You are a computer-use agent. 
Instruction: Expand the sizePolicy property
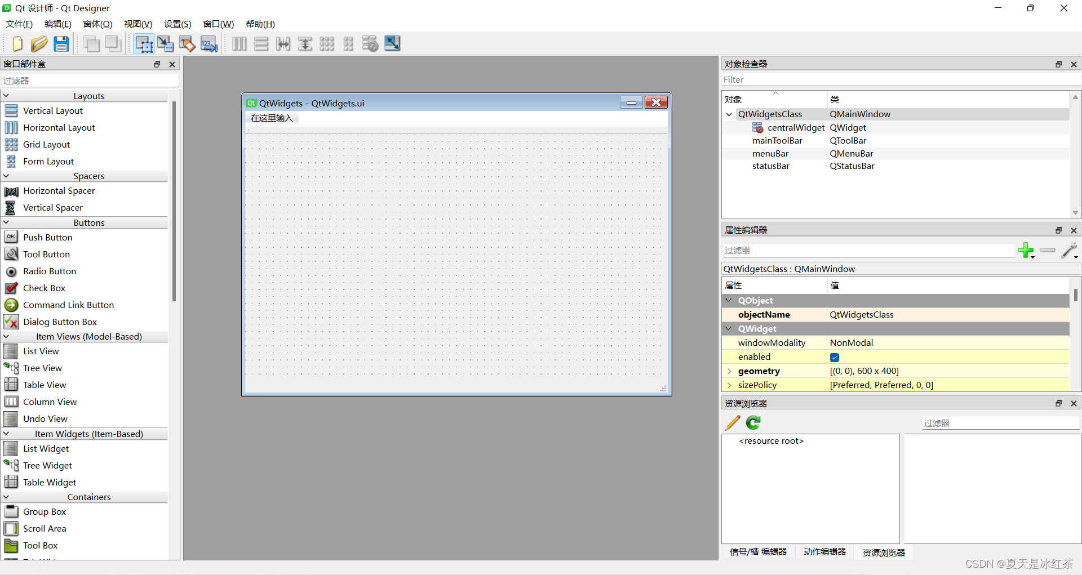click(729, 385)
